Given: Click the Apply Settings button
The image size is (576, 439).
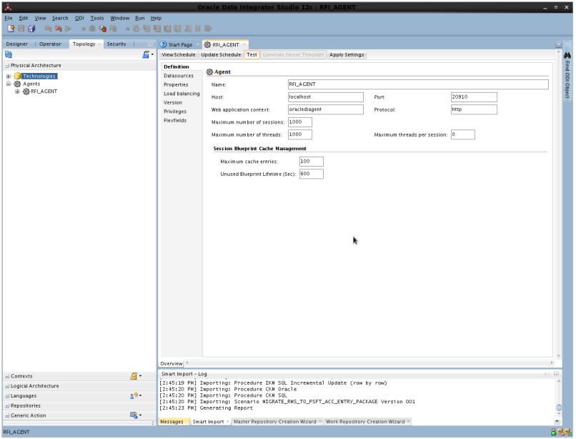Looking at the screenshot, I should (347, 55).
